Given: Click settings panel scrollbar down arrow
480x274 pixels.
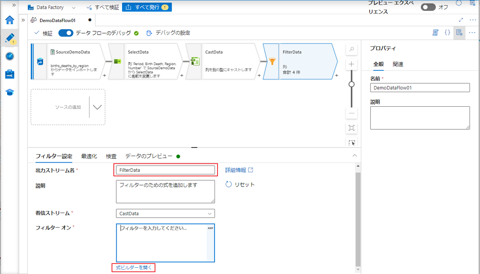Looking at the screenshot, I should (358, 270).
